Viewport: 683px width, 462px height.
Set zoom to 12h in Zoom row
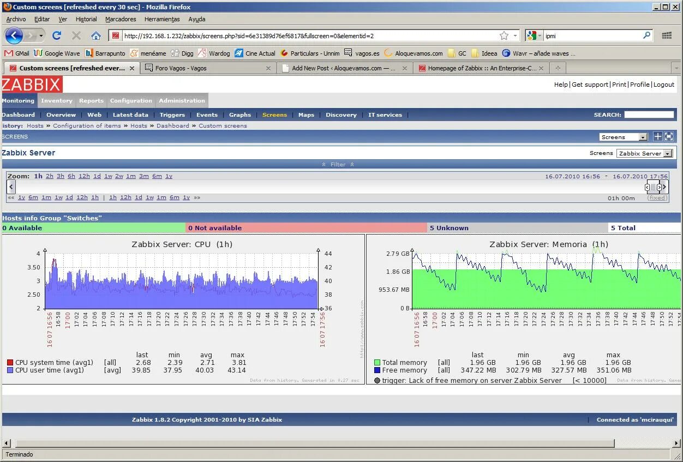click(x=84, y=176)
